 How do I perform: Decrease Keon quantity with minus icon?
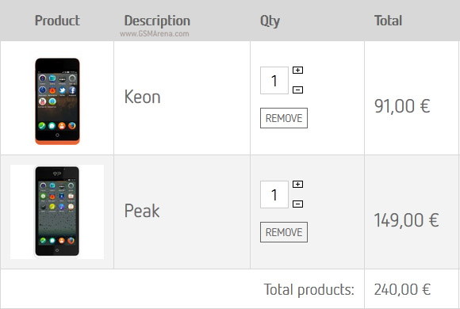point(297,90)
